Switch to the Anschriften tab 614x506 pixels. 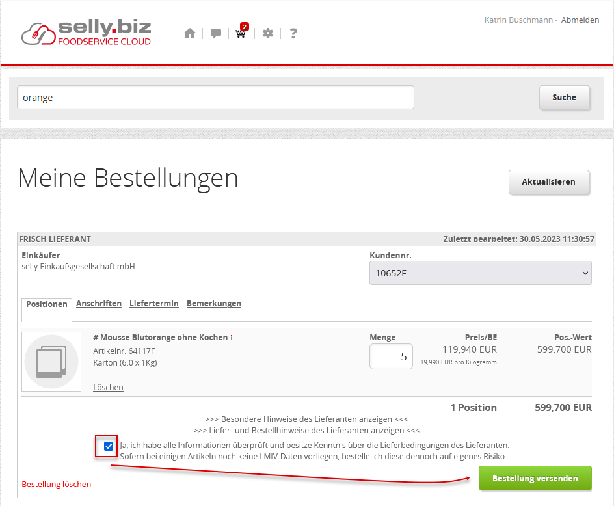[x=99, y=304]
